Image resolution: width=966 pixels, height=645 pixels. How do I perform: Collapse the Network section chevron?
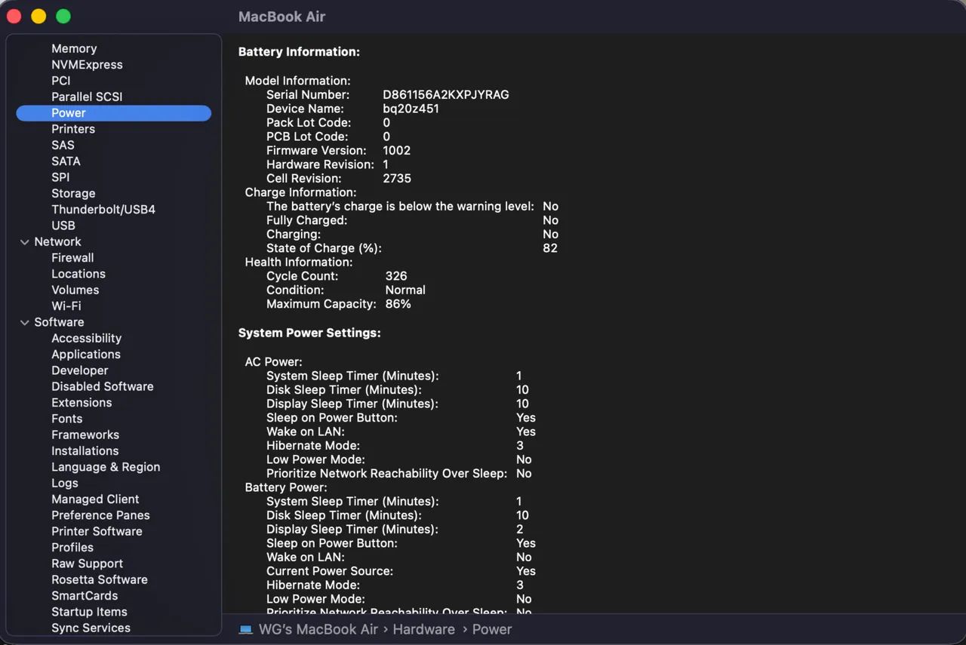[24, 242]
